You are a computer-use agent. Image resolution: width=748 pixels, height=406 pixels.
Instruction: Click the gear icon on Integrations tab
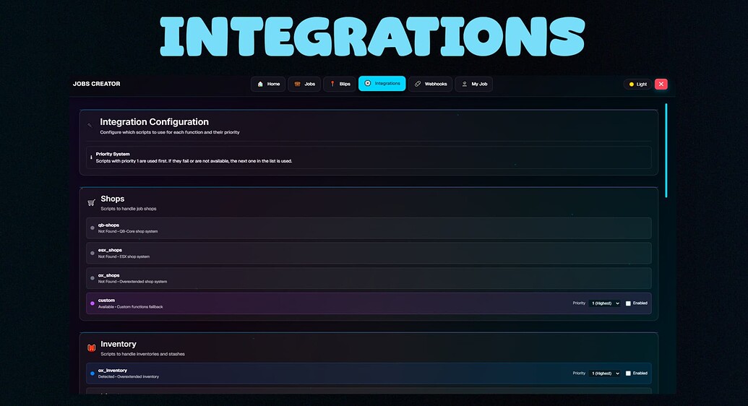[x=367, y=84]
